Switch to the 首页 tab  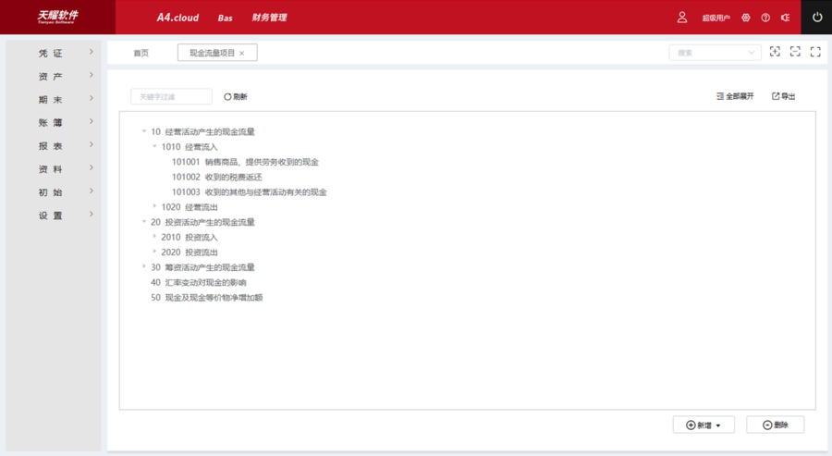point(141,54)
